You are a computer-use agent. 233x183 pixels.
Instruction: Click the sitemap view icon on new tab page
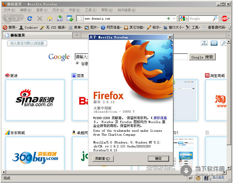204,43
